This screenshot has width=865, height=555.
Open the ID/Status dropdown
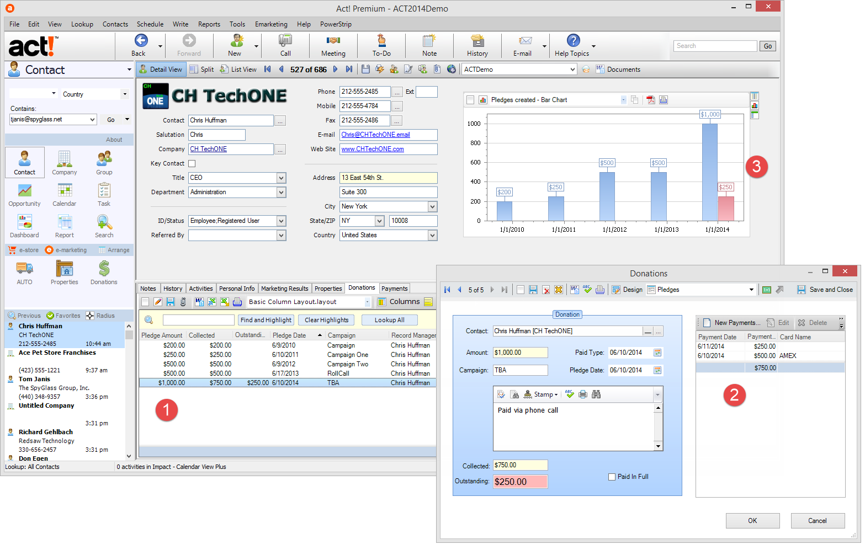pyautogui.click(x=282, y=221)
